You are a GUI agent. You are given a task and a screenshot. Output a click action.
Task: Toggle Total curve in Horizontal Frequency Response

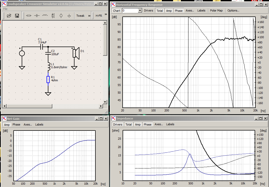pos(159,10)
